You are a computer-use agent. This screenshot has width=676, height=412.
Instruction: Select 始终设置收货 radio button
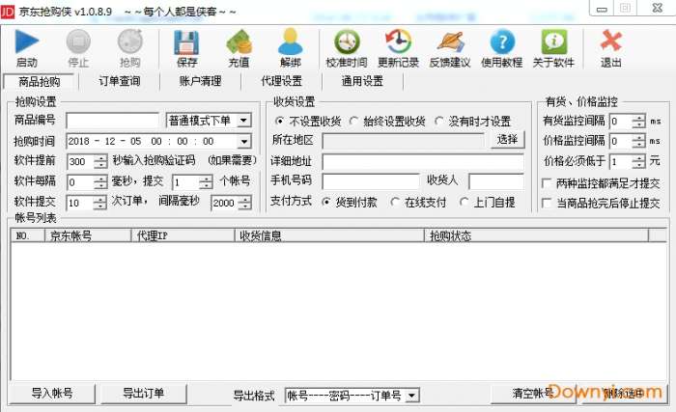click(353, 122)
